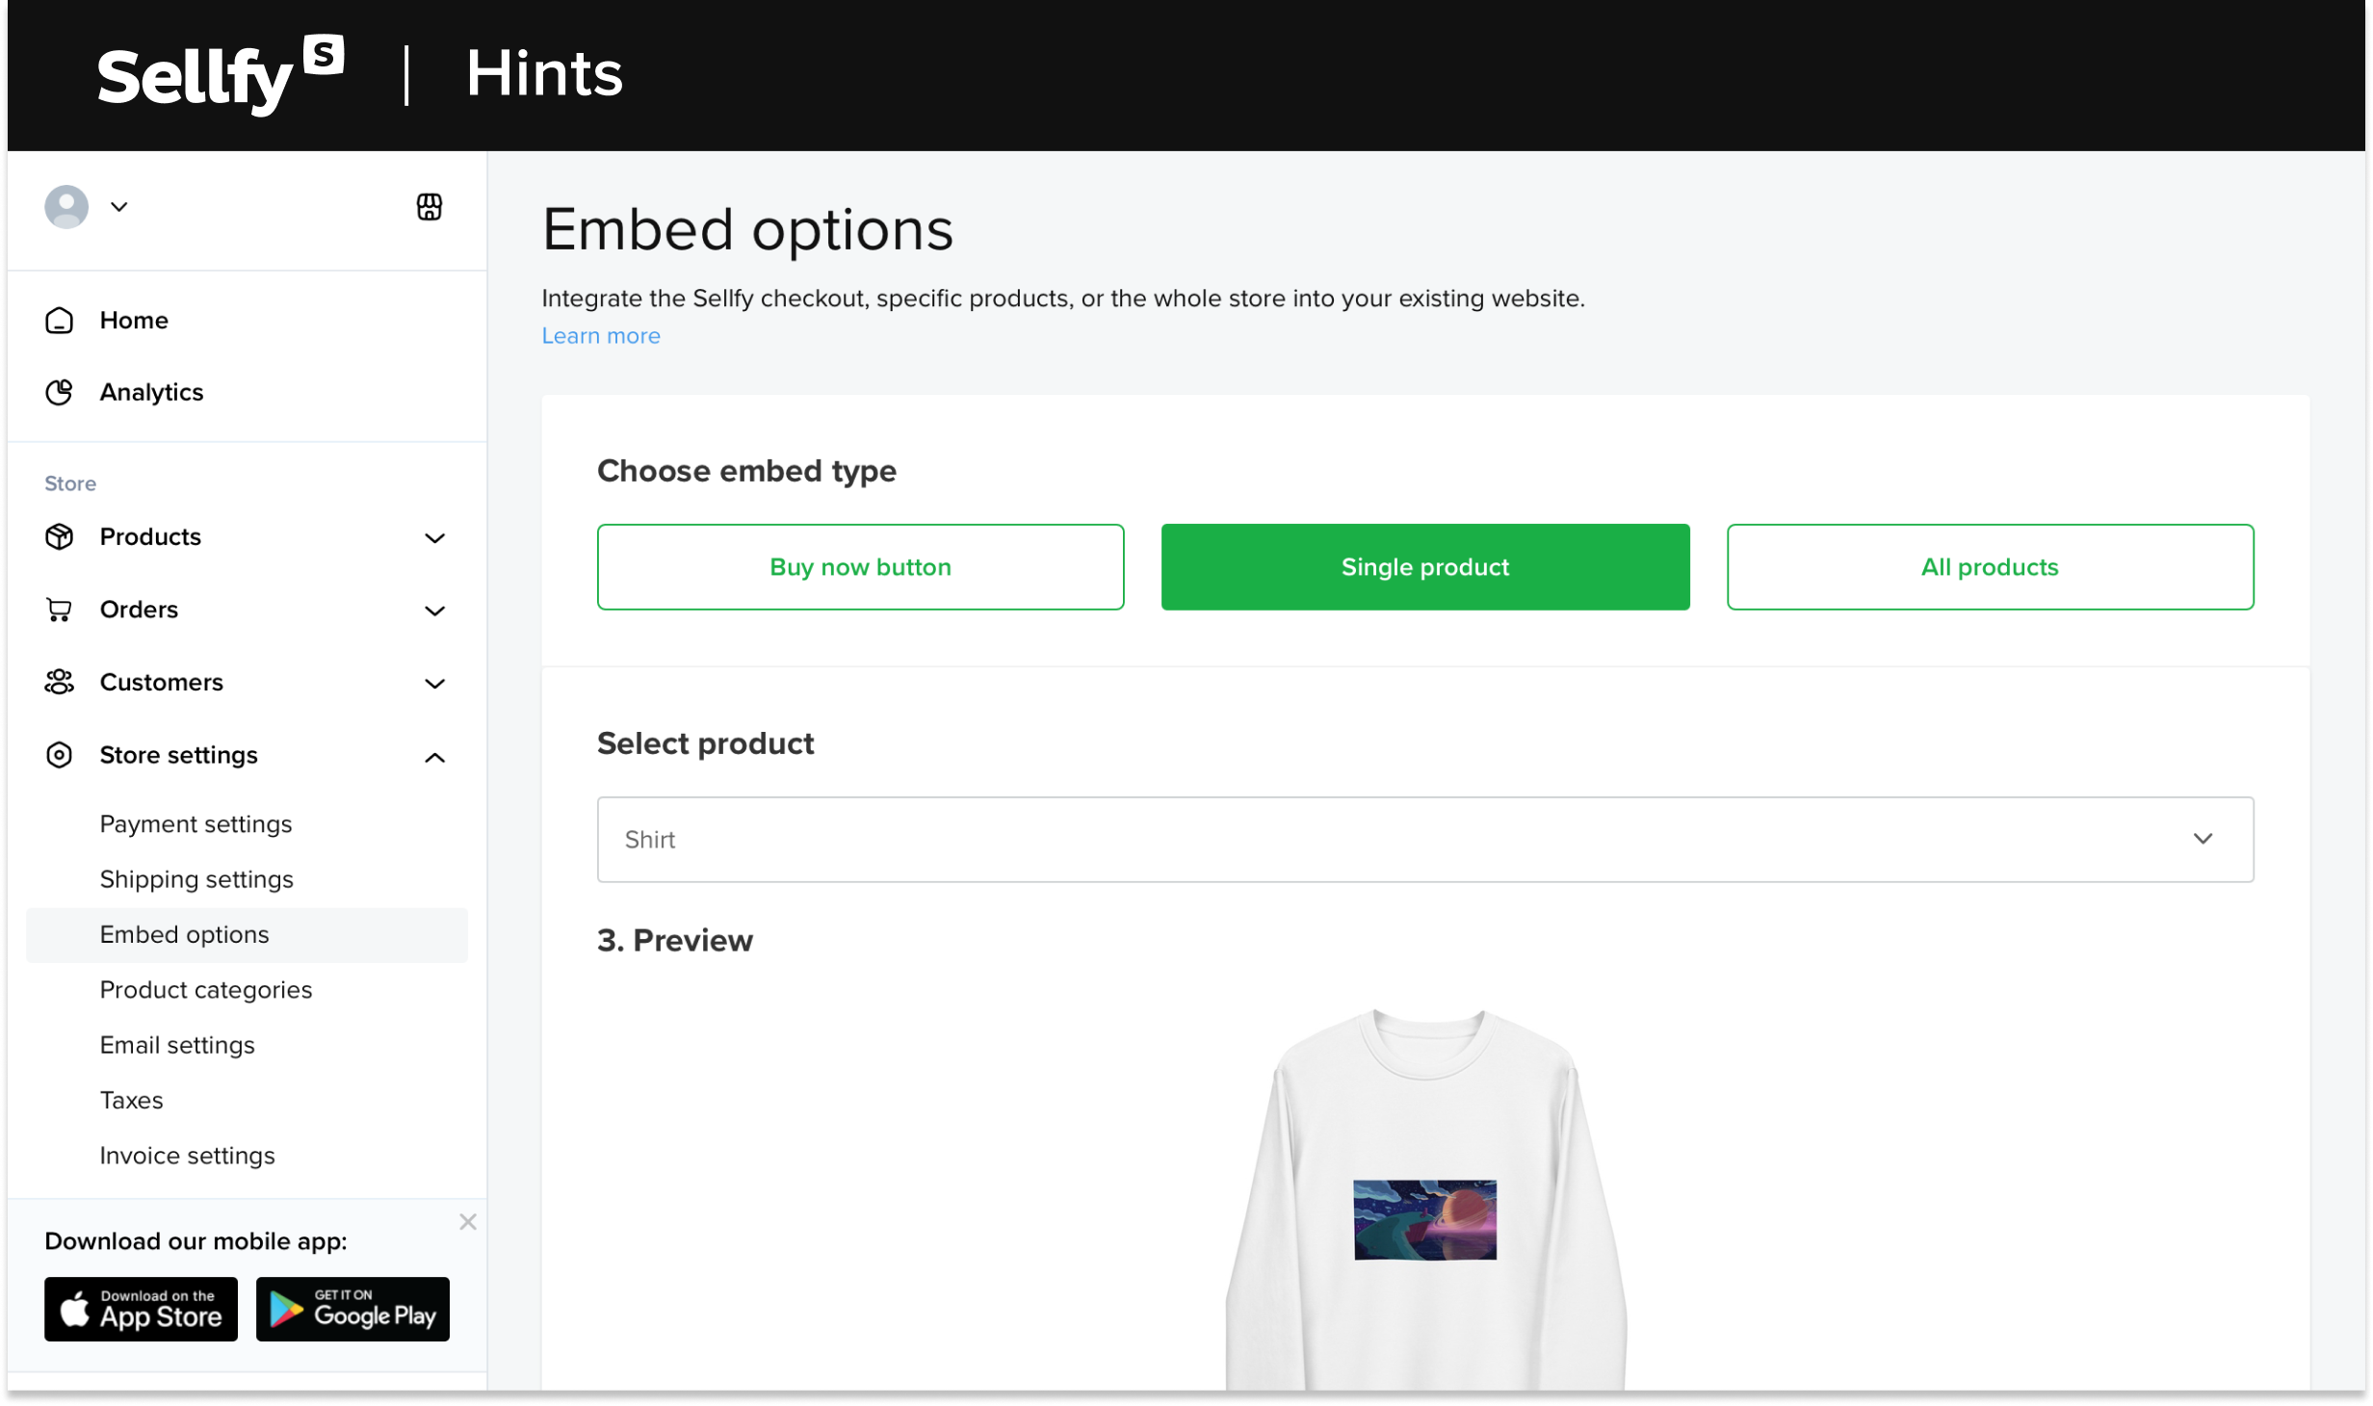Click the Products icon in sidebar
This screenshot has height=1406, width=2373.
tap(61, 535)
